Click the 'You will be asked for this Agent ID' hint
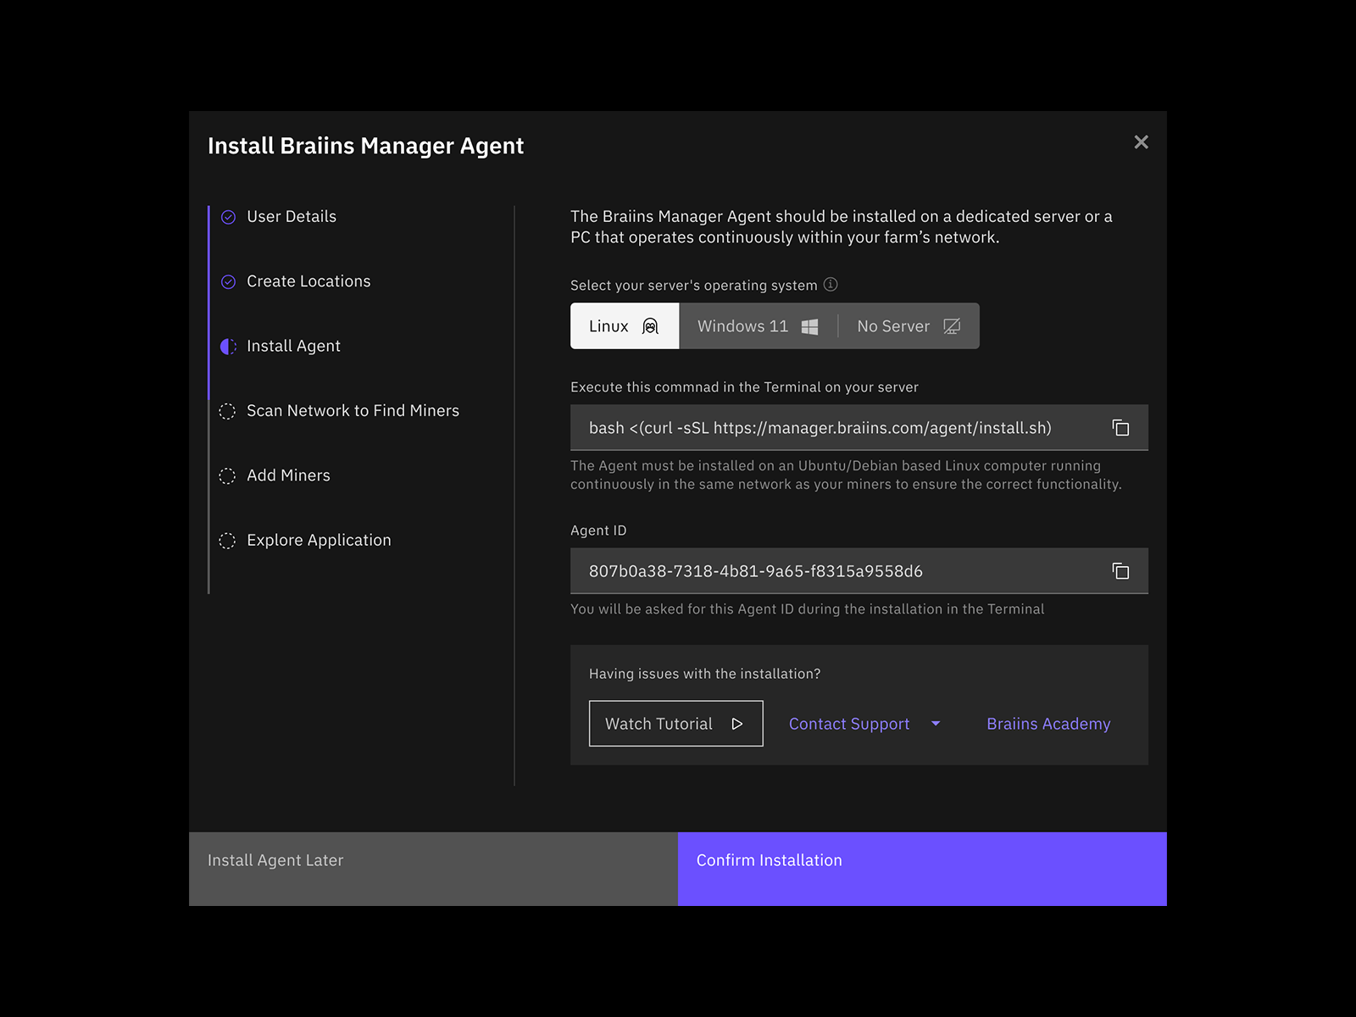 pos(807,609)
